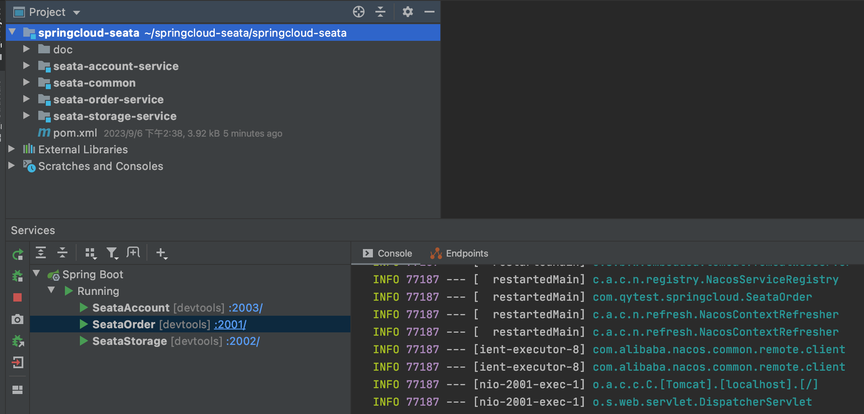The height and width of the screenshot is (414, 864).
Task: Click the [Tomcat].[localhost].[/] log entry
Action: click(x=705, y=384)
